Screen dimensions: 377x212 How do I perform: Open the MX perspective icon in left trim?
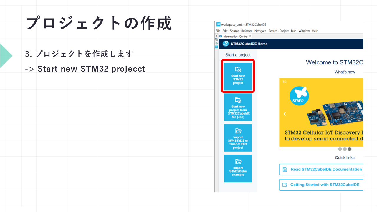point(216,47)
